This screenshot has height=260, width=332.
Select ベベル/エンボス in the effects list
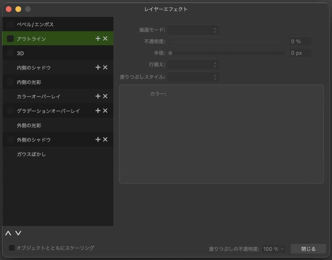58,24
